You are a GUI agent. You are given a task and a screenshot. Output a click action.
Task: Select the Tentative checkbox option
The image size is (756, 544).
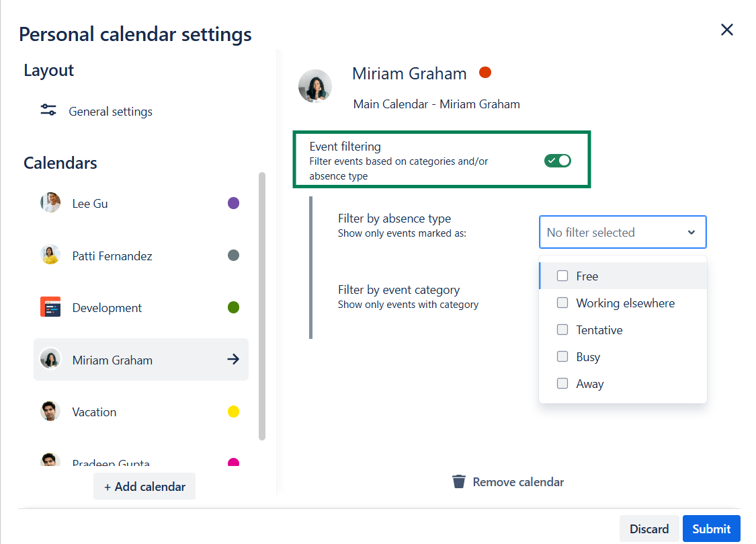(x=562, y=329)
